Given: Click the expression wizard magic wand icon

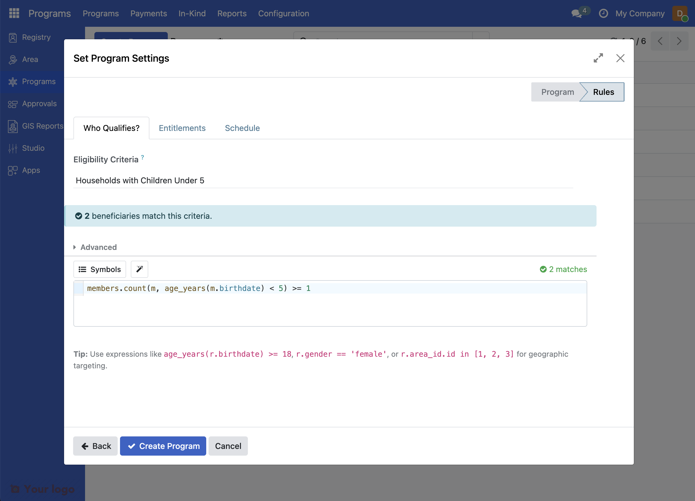Looking at the screenshot, I should coord(140,269).
